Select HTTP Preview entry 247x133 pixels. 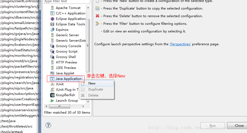(x=67, y=62)
